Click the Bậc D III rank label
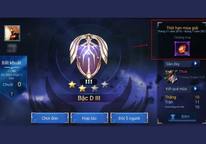This screenshot has height=144, width=206. tap(89, 98)
